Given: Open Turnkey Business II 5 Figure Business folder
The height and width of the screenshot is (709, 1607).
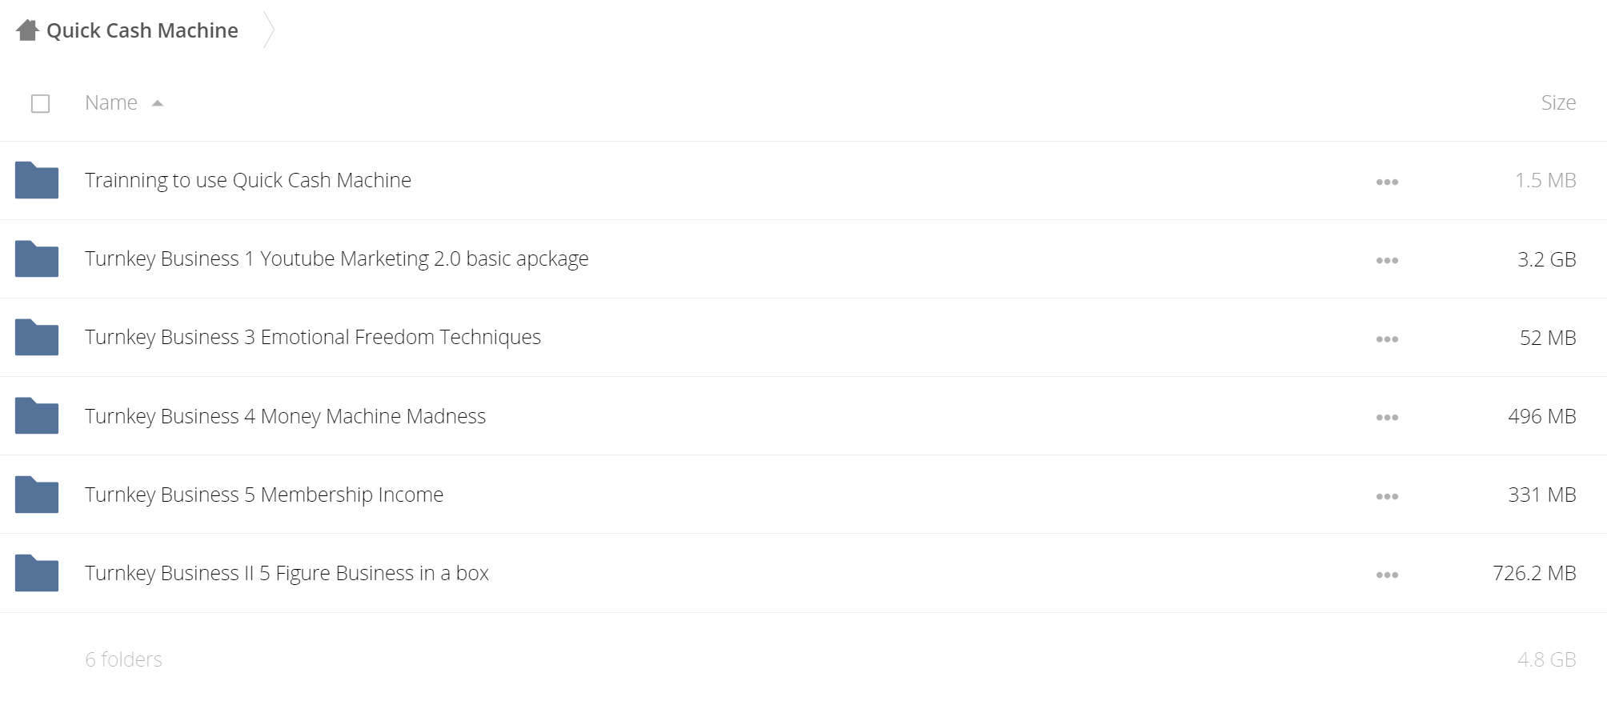Looking at the screenshot, I should click(x=287, y=573).
